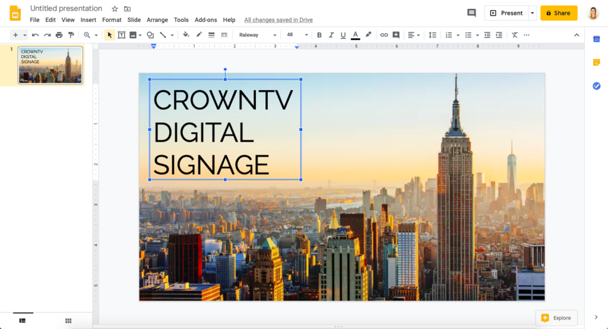This screenshot has height=329, width=608.
Task: Click the Share button
Action: pos(559,13)
